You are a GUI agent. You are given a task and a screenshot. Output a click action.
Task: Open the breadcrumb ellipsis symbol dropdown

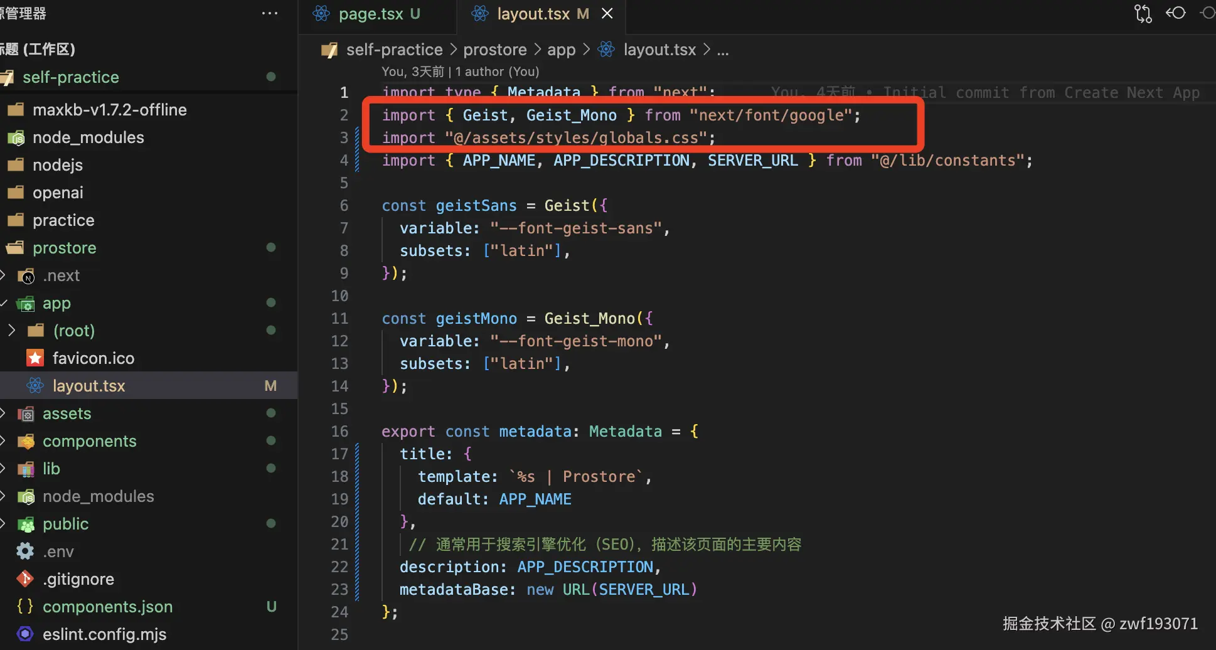point(723,50)
